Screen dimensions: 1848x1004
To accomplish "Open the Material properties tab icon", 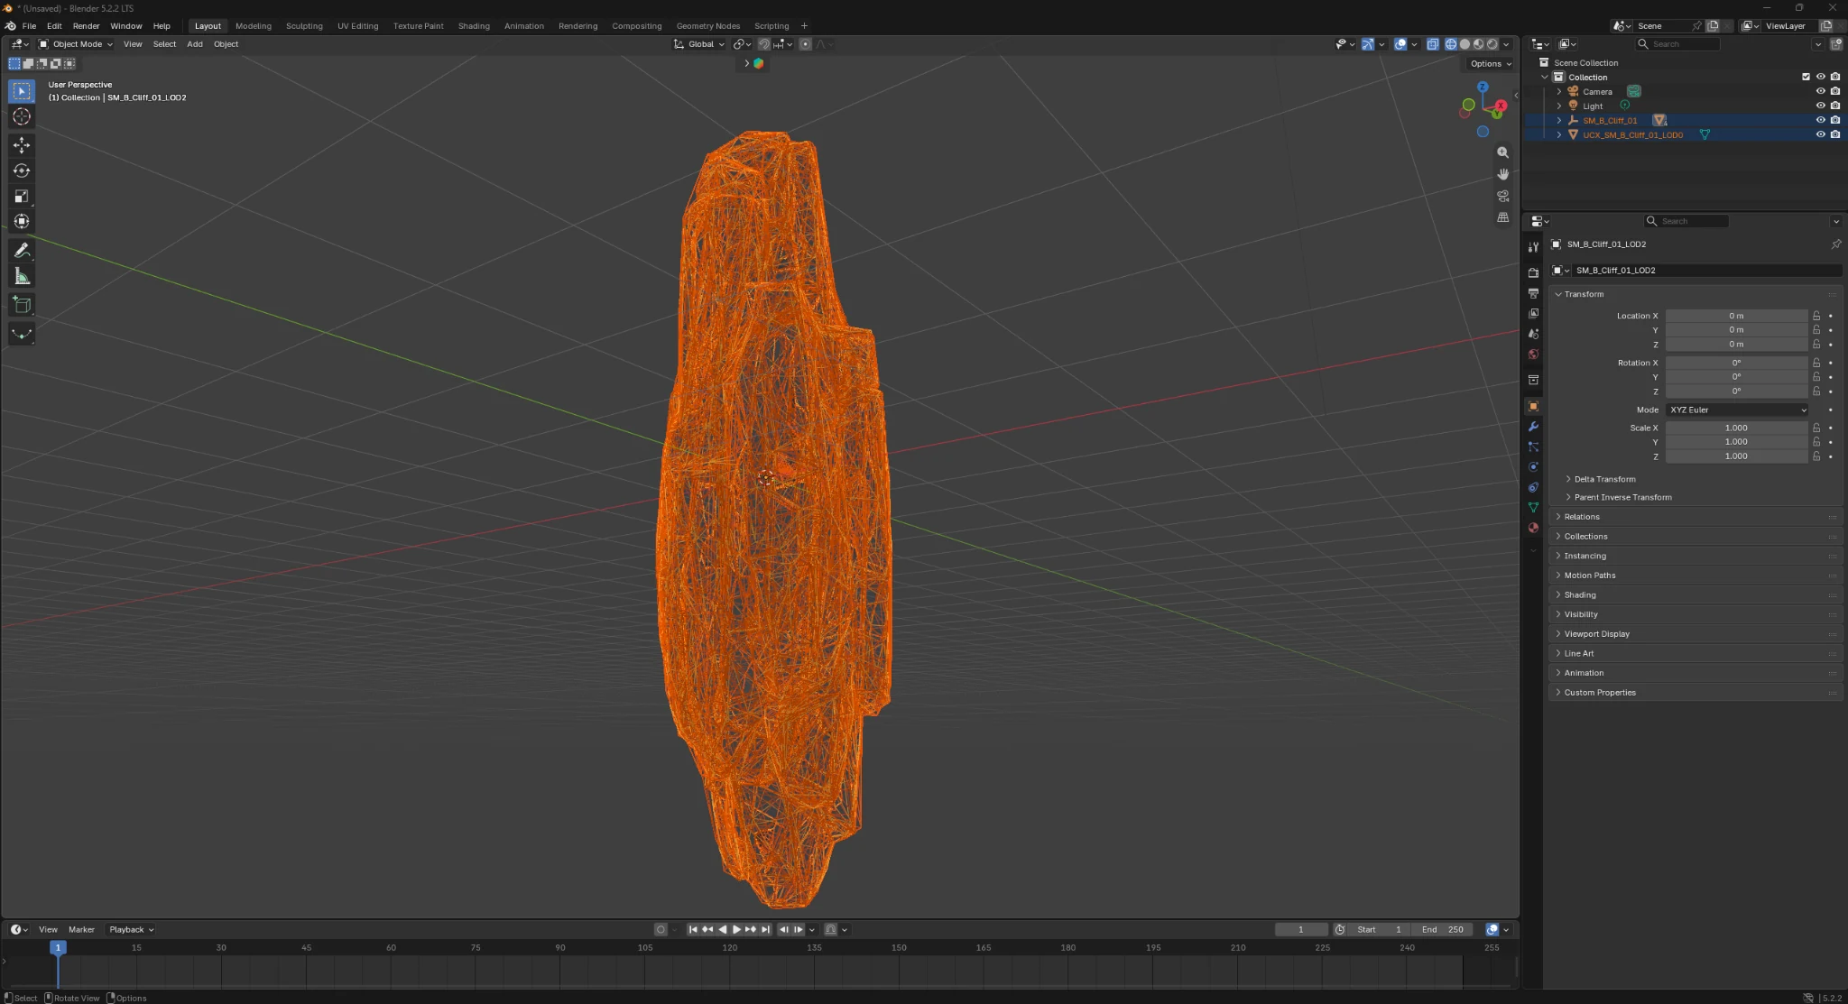I will [1533, 528].
